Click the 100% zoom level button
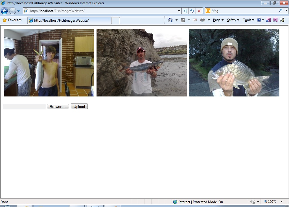The image size is (289, 207). click(x=270, y=201)
